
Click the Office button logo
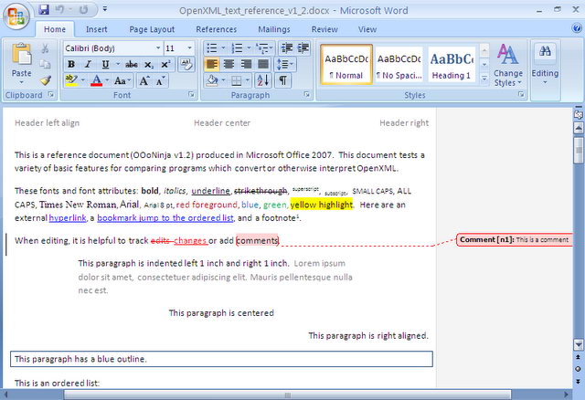pos(16,16)
